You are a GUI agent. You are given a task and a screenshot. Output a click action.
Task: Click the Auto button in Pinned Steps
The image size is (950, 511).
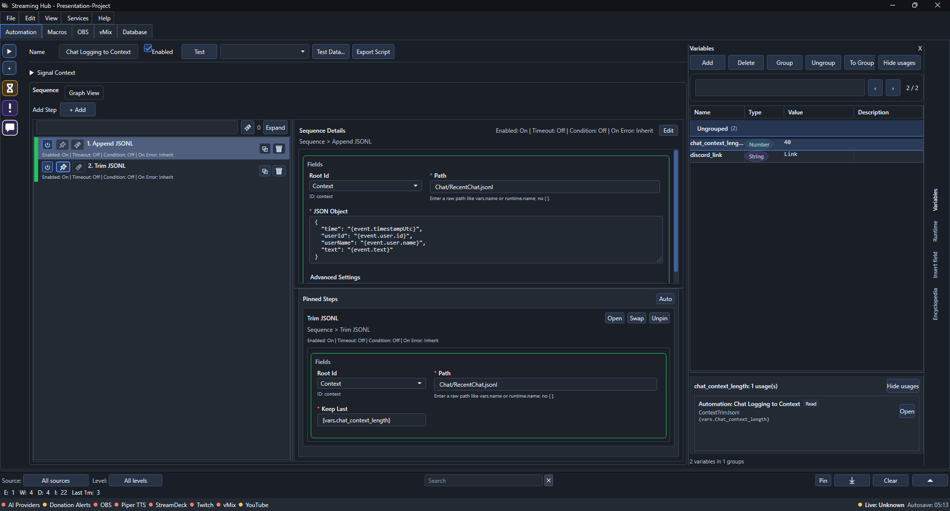click(x=665, y=299)
